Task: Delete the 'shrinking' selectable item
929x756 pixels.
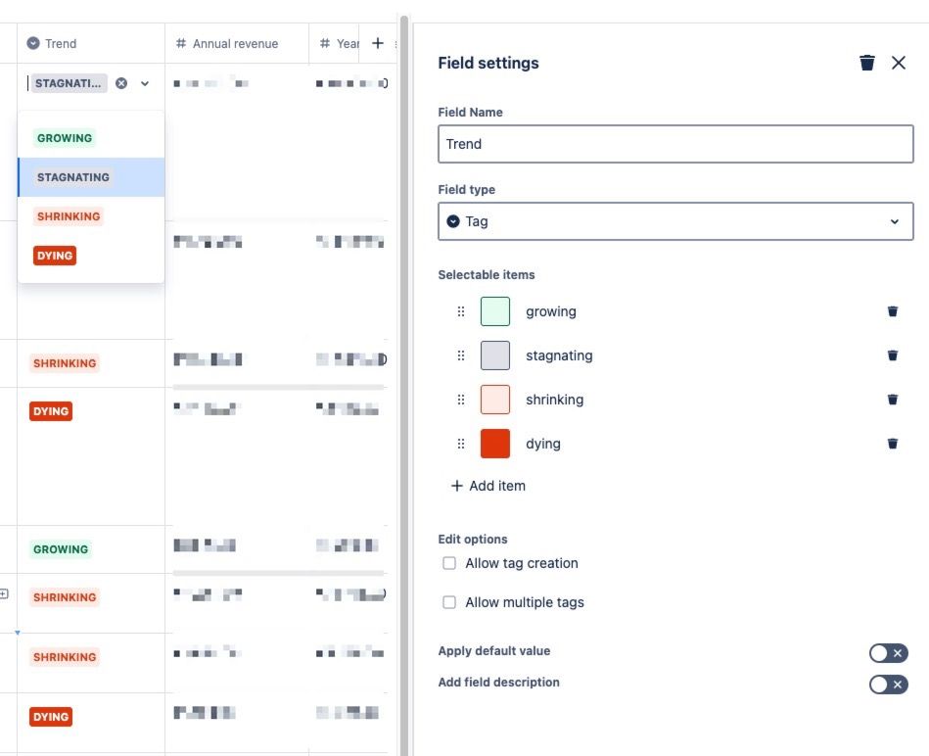Action: click(x=892, y=400)
